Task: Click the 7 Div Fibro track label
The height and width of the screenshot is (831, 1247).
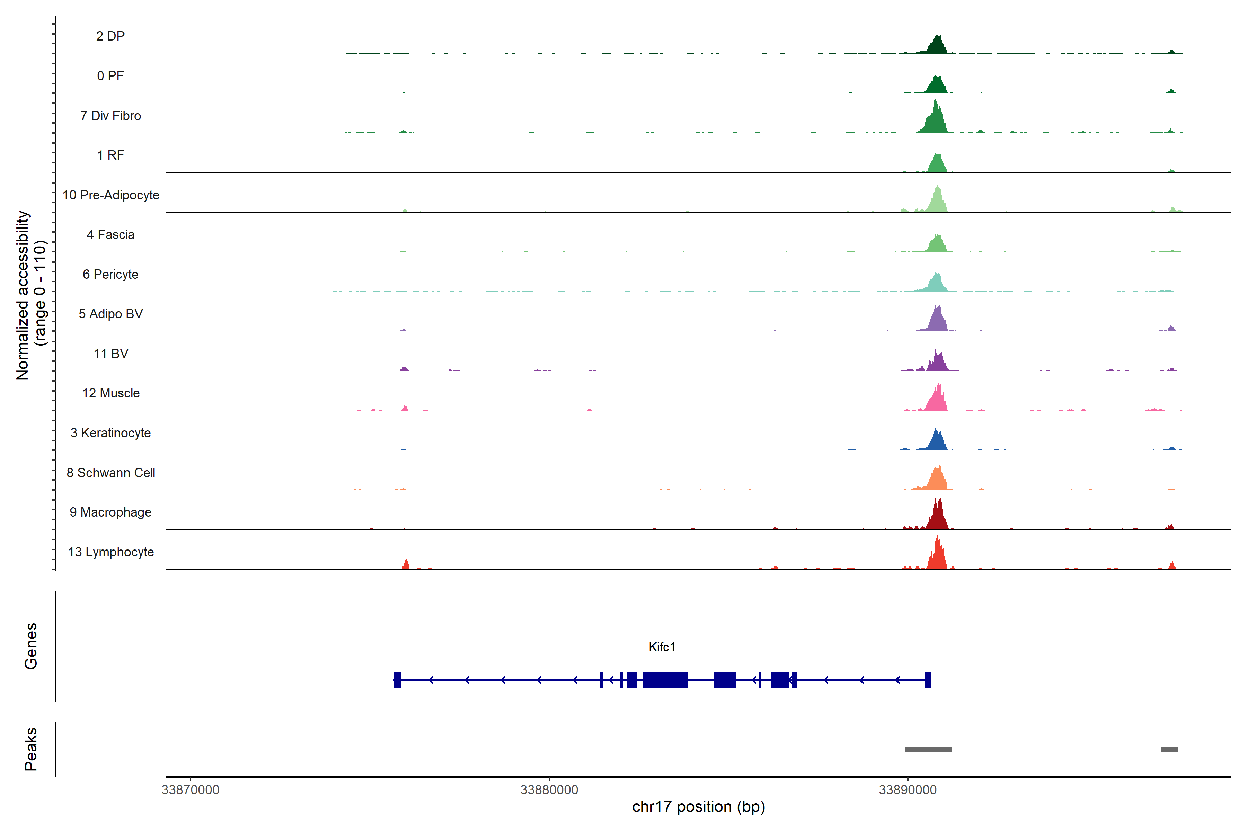Action: click(x=110, y=116)
